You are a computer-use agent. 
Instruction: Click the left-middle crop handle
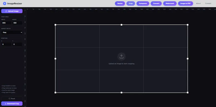pyautogui.click(x=55, y=59)
